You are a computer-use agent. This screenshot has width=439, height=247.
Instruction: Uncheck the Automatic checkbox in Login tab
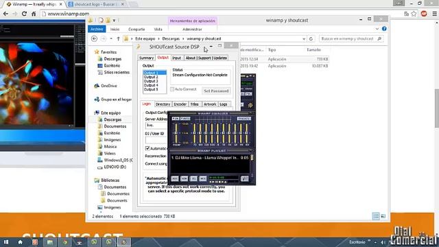pos(147,148)
